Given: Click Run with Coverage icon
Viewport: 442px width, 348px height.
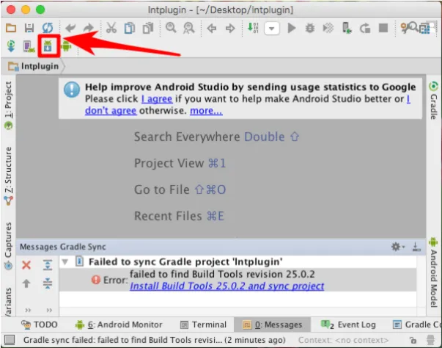Looking at the screenshot, I should click(328, 28).
